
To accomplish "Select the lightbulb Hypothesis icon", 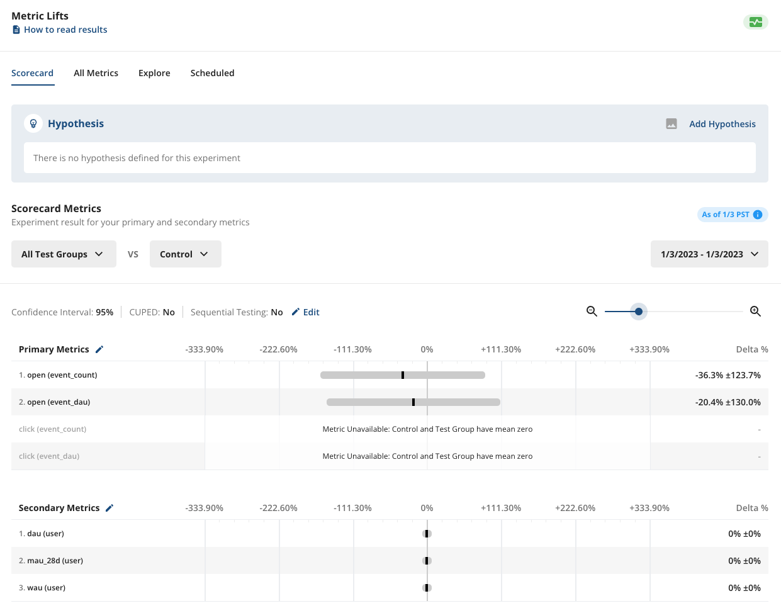I will [x=33, y=123].
